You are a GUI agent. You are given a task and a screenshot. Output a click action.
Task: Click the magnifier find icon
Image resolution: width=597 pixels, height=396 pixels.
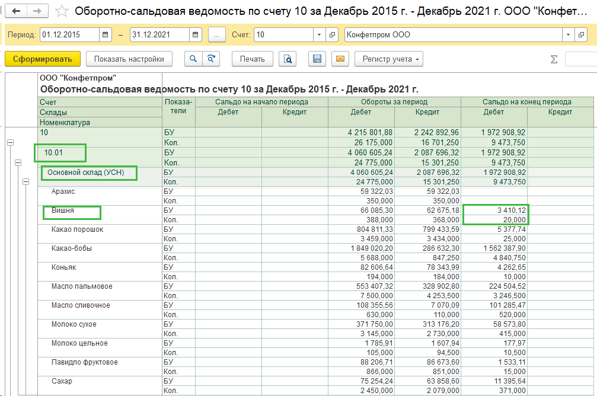pyautogui.click(x=193, y=59)
